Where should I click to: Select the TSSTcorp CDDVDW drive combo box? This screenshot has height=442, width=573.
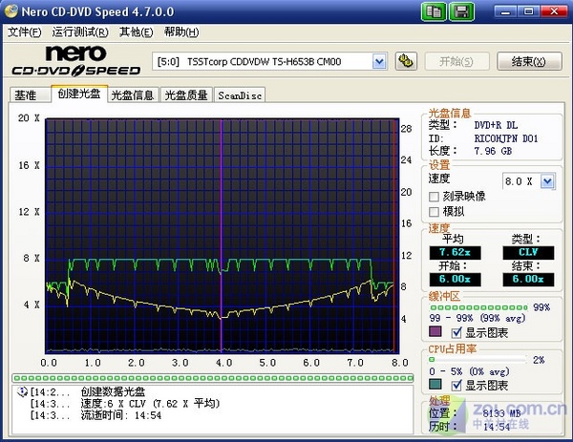pos(269,61)
